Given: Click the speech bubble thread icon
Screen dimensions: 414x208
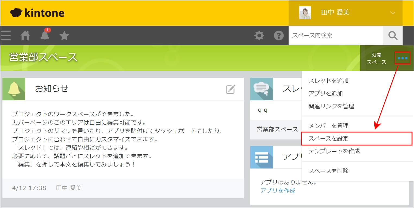Looking at the screenshot, I should [x=261, y=89].
